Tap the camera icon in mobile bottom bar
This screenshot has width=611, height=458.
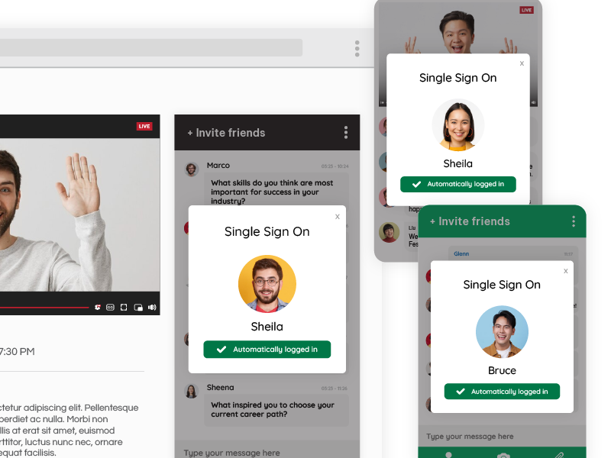coord(503,454)
